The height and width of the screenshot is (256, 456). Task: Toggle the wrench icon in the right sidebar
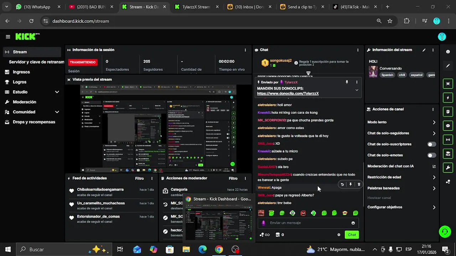tap(448, 167)
